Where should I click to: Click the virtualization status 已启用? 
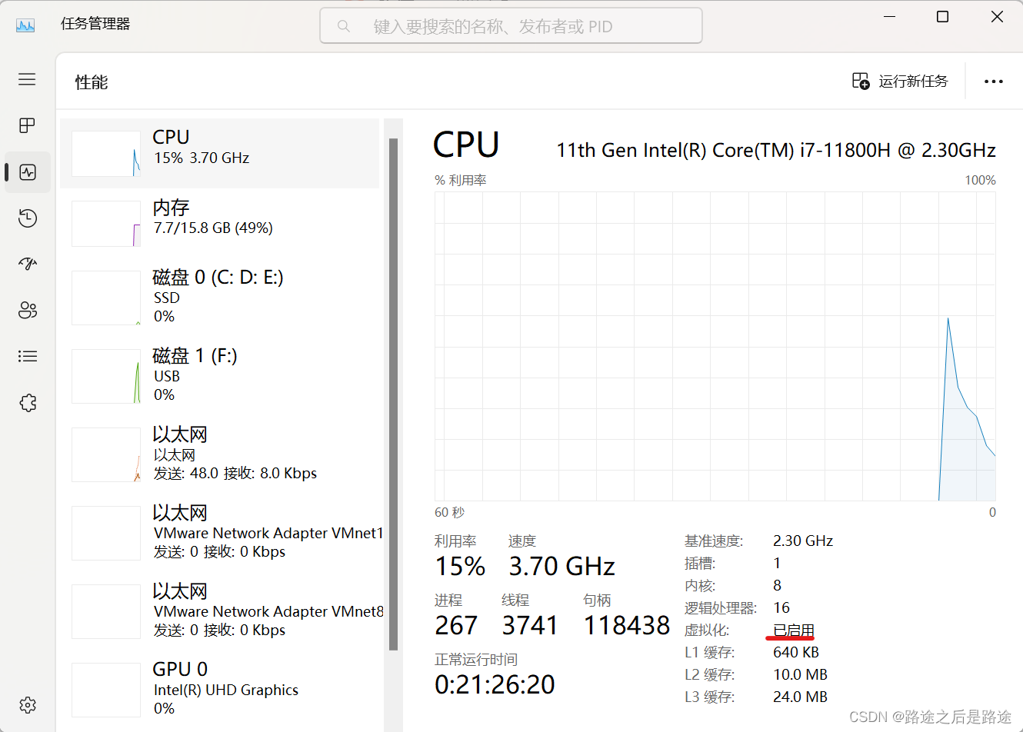(x=794, y=631)
